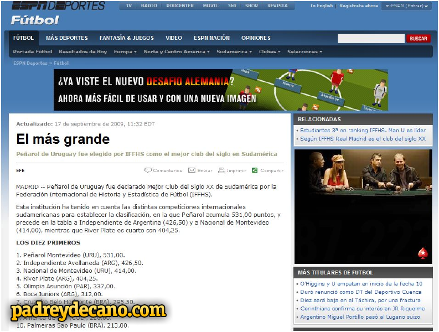Click the Imprimir link text
This screenshot has width=439, height=332.
coord(236,170)
